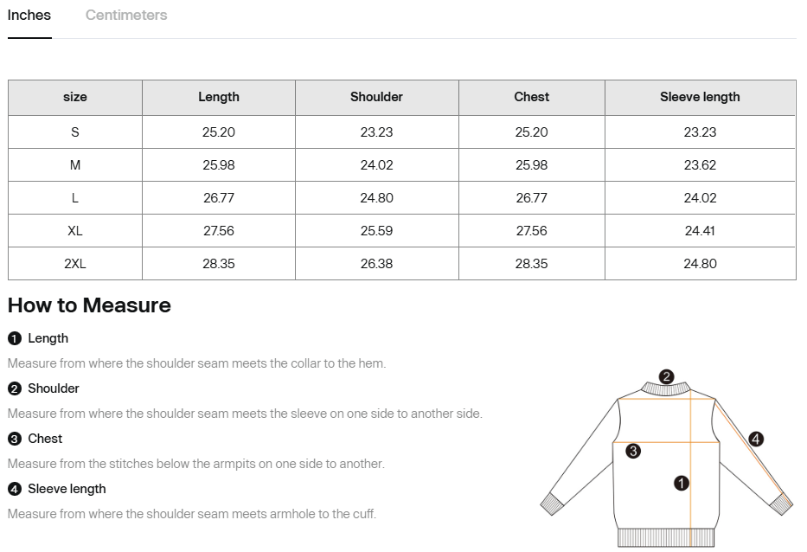Select the XL size row label

pyautogui.click(x=75, y=231)
